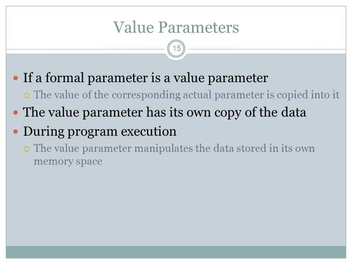352x264 pixels.
Task: Click the text 'manipulates the data stored in its own'
Action: point(224,148)
